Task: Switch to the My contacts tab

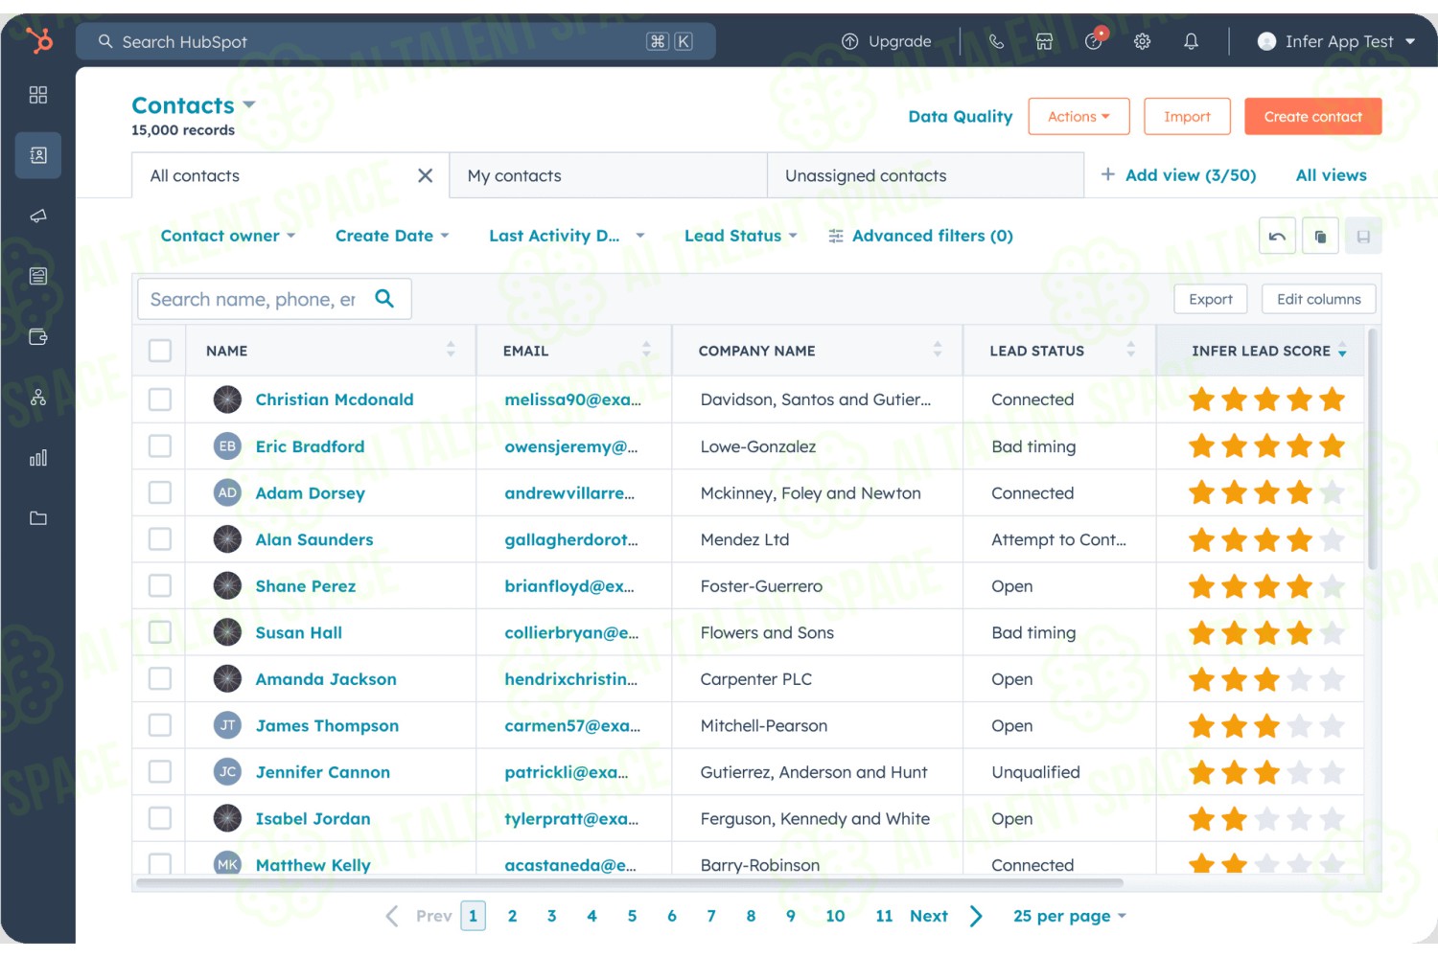Action: point(608,175)
